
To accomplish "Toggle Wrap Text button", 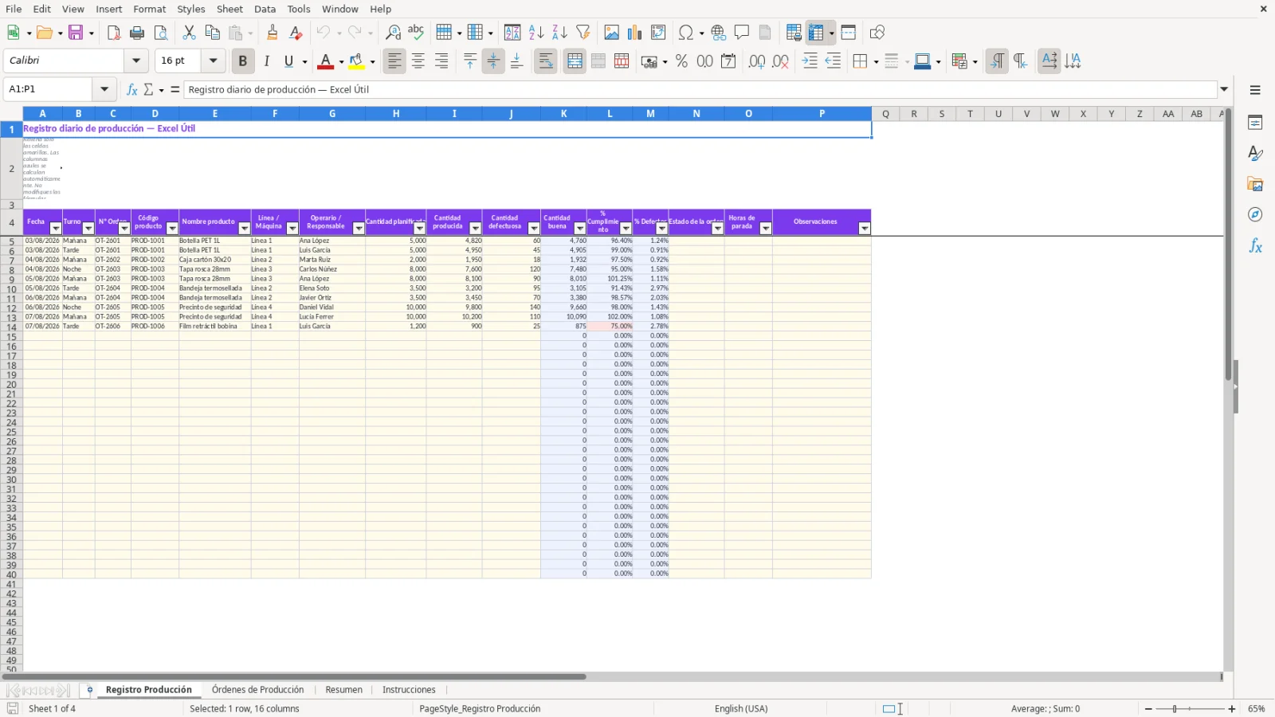I will [x=546, y=61].
